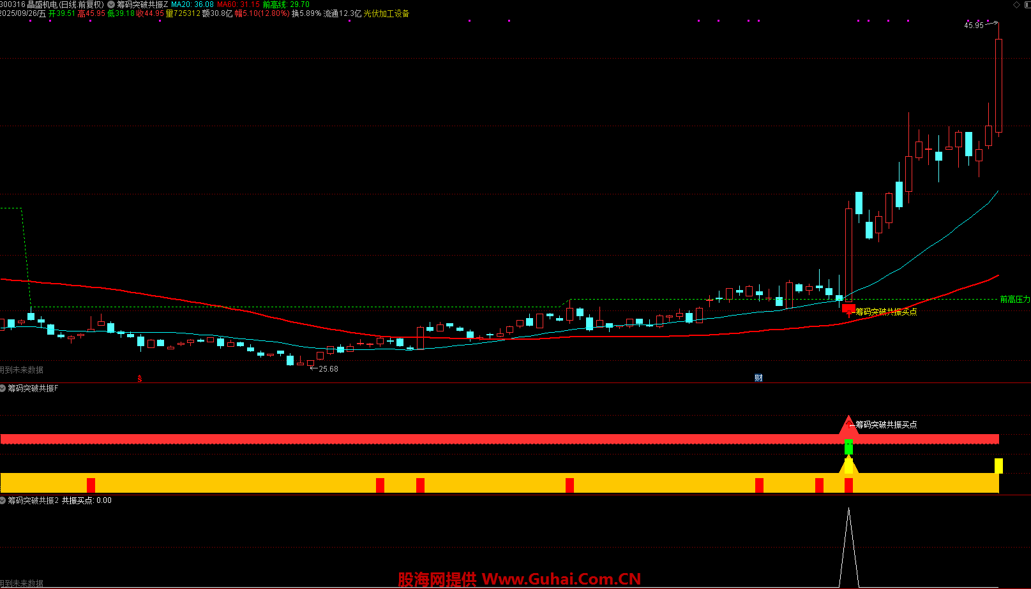Click the 45.95 high price label
The width and height of the screenshot is (1031, 589).
click(974, 25)
